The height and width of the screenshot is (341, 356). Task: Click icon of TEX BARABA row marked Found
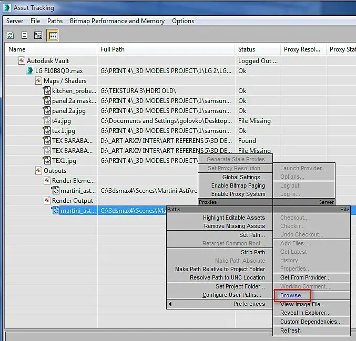47,140
